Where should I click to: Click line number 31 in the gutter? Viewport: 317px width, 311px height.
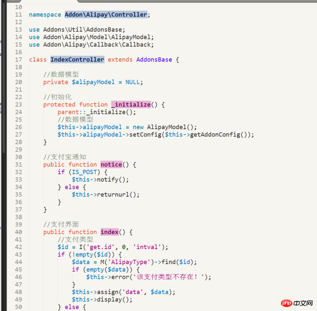pos(18,165)
